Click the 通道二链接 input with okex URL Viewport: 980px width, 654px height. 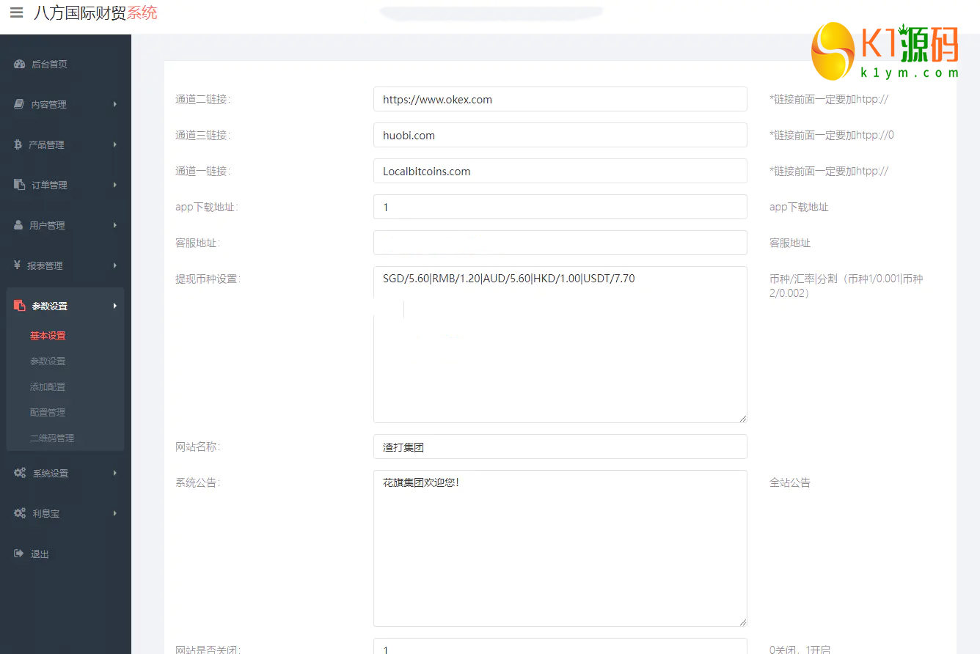pyautogui.click(x=560, y=99)
